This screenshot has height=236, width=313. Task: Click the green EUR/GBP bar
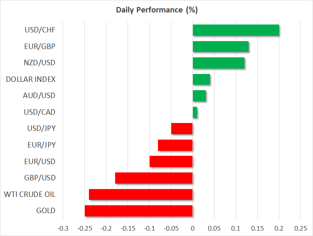[220, 47]
